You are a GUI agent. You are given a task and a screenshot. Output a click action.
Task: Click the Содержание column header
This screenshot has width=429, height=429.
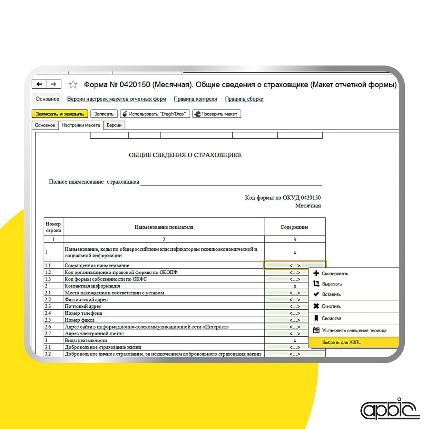point(295,227)
